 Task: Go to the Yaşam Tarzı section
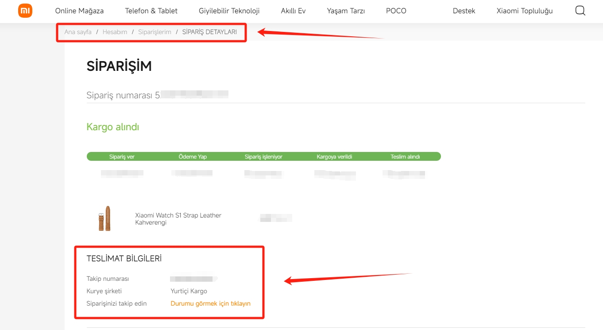coord(345,11)
